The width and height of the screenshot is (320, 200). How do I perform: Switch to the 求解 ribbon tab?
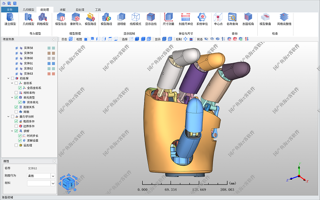point(62,9)
